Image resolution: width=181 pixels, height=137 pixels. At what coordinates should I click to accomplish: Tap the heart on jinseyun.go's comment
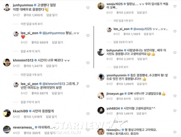point(175,96)
